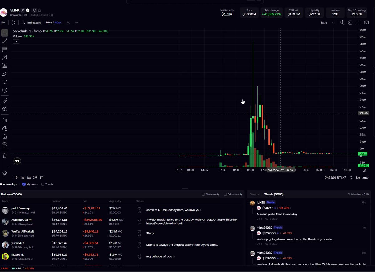Switch the chart to Price view

pyautogui.click(x=49, y=23)
